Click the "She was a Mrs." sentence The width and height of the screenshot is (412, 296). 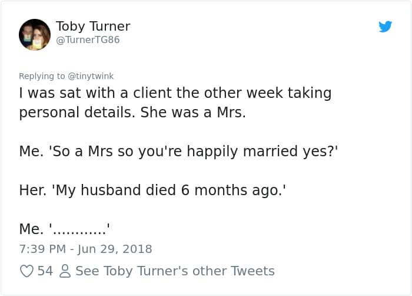pos(193,112)
